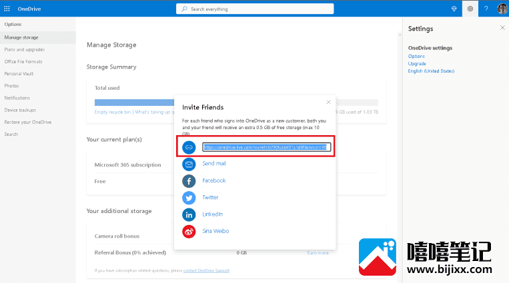Select the invite referral URL field
509x283 pixels.
click(x=267, y=147)
